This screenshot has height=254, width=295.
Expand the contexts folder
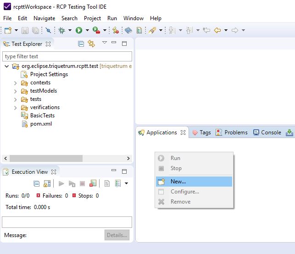coord(15,83)
